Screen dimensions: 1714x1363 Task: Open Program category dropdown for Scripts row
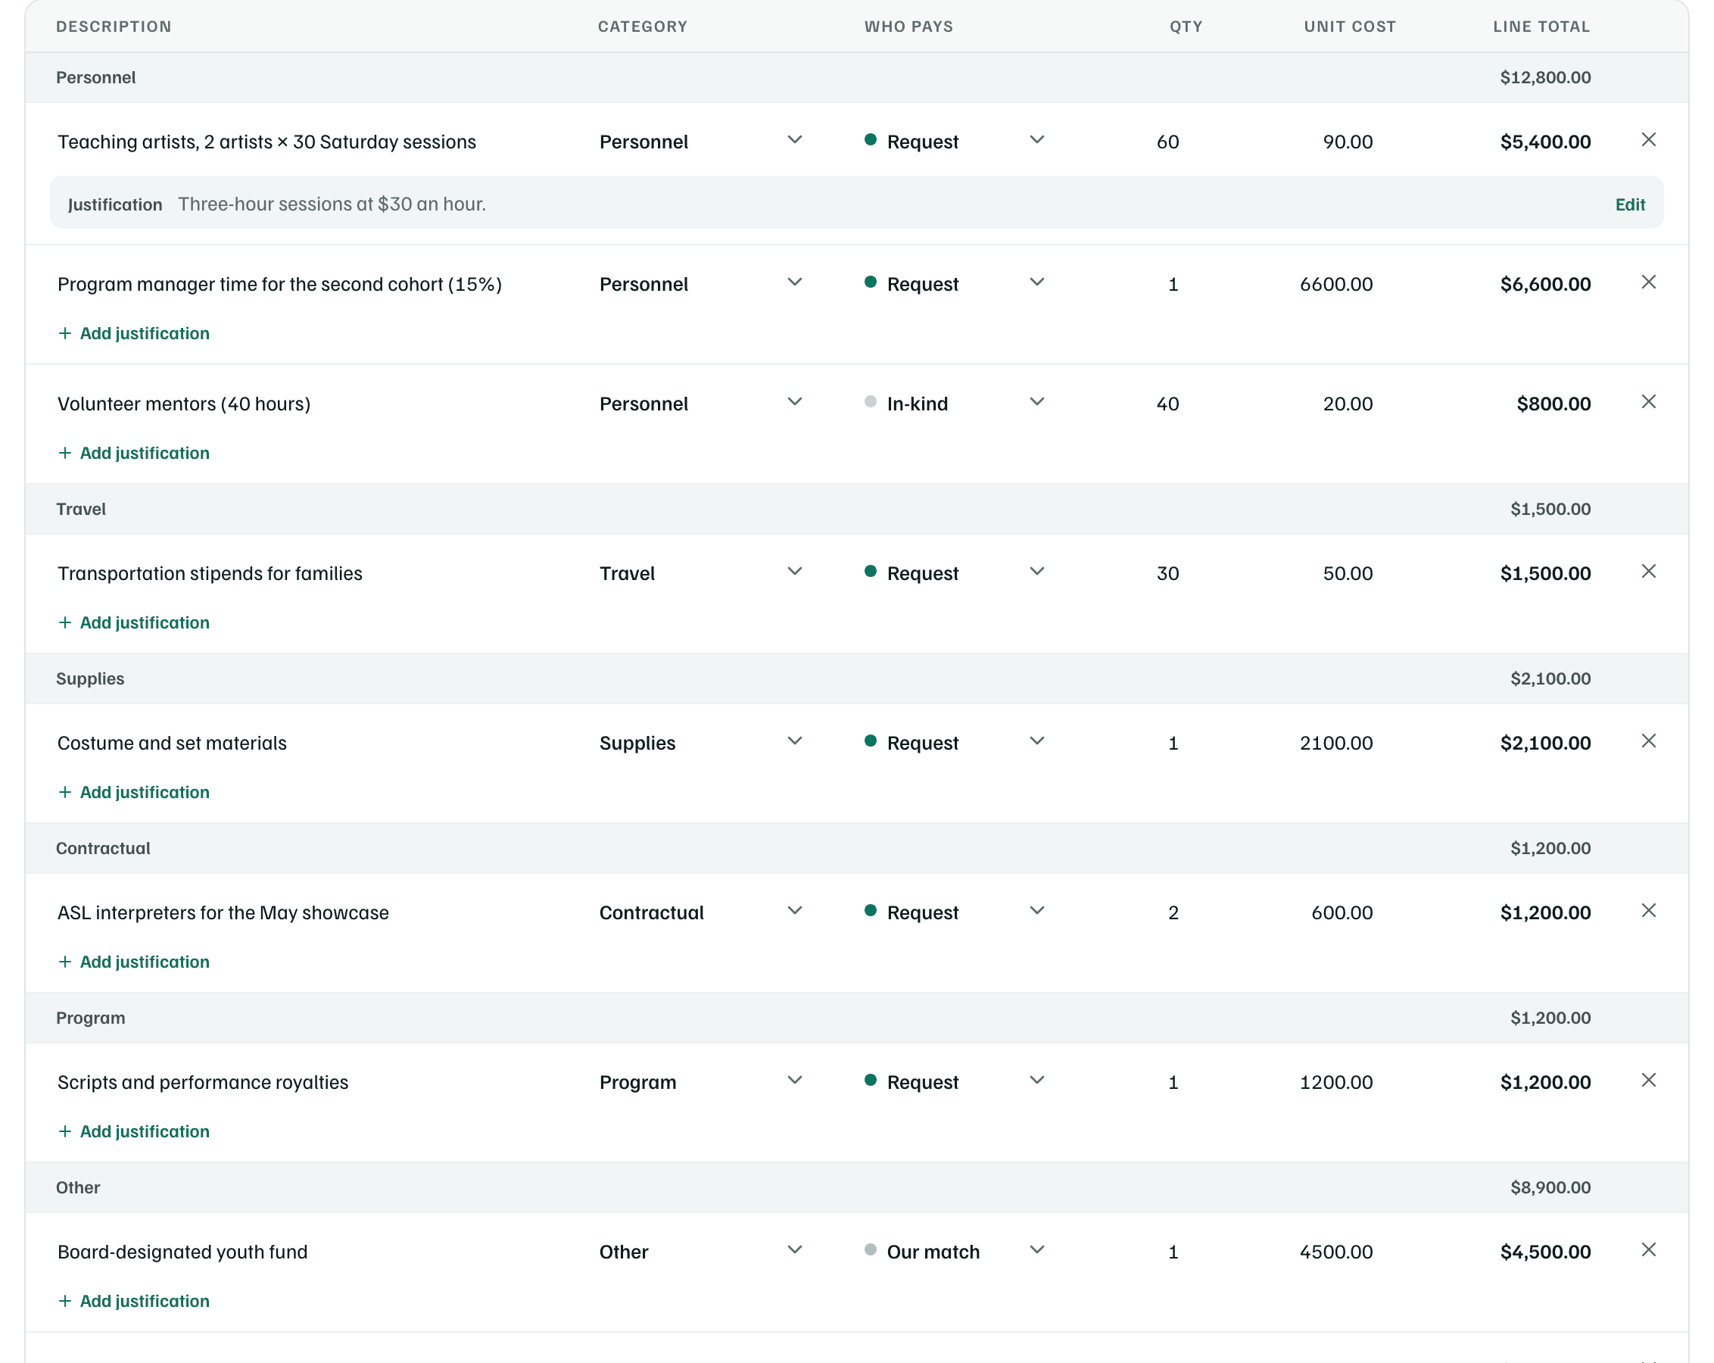click(x=702, y=1082)
